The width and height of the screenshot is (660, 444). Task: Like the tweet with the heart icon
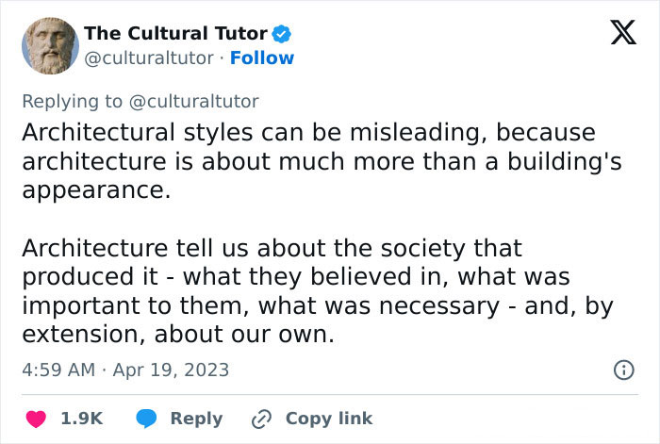(x=35, y=419)
